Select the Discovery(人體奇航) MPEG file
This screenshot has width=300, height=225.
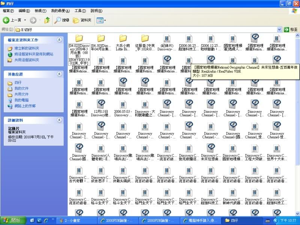[101, 152]
